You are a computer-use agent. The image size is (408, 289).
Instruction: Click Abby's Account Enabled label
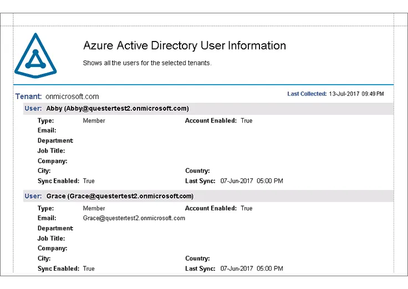pos(211,120)
